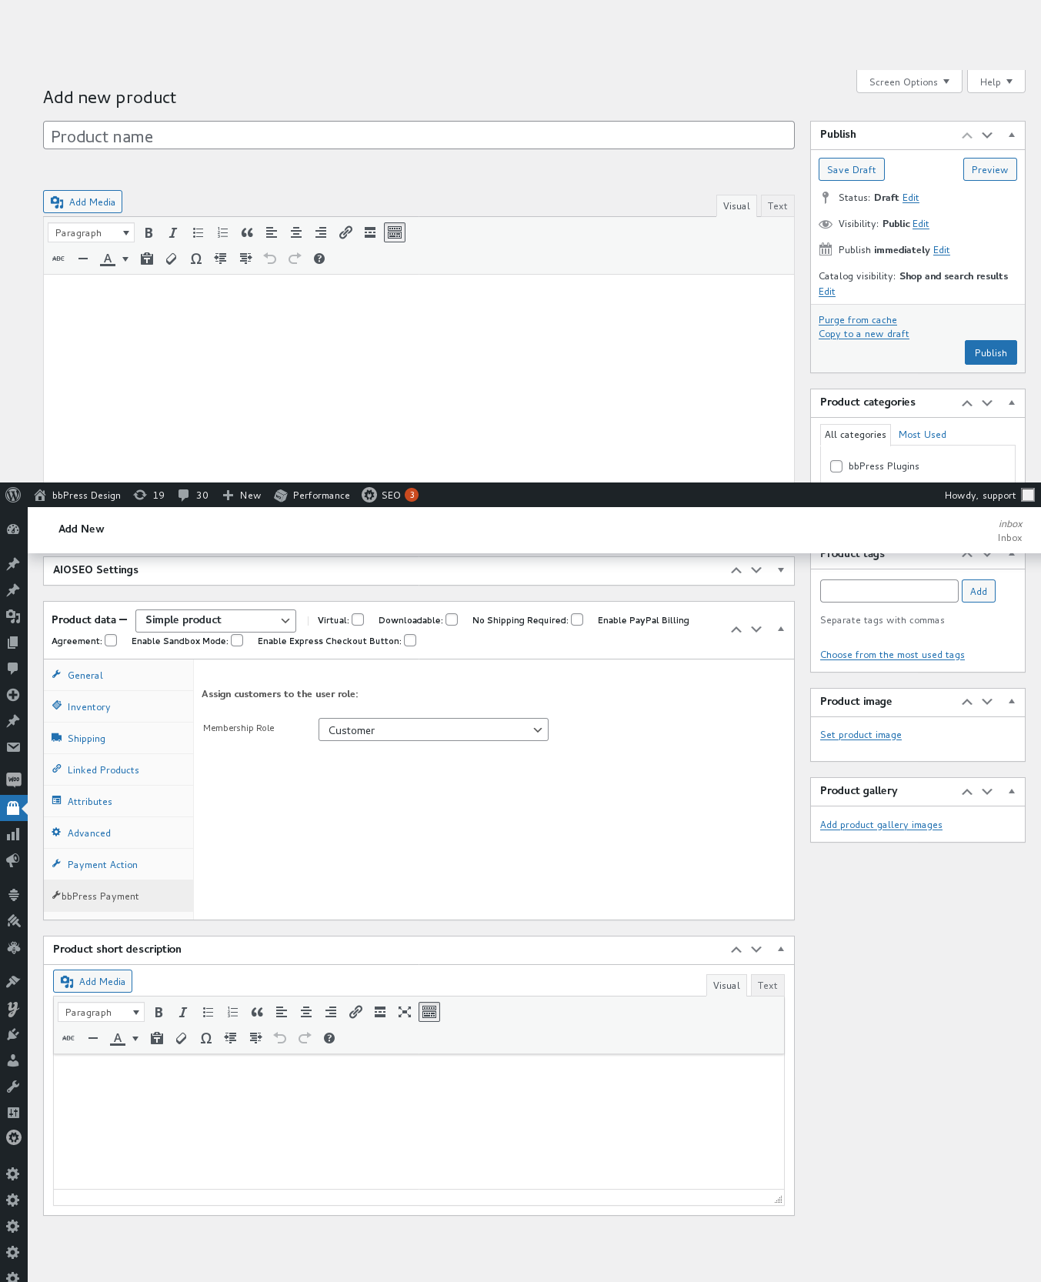
Task: Open the Inventory product data tab
Action: click(118, 706)
